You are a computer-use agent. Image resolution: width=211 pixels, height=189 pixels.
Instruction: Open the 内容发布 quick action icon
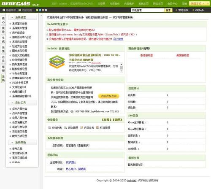click(82, 127)
